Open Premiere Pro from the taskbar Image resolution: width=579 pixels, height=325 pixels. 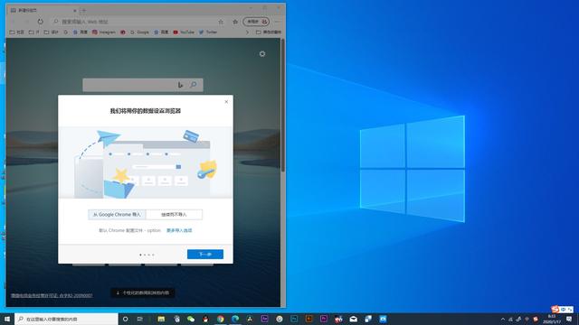coord(324,319)
